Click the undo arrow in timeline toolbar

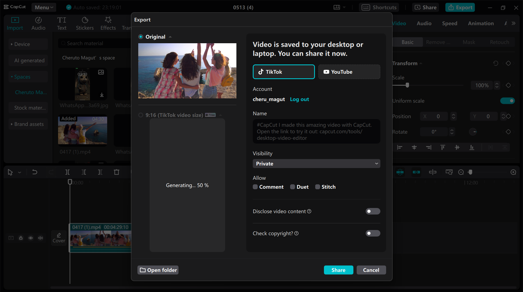click(x=35, y=172)
